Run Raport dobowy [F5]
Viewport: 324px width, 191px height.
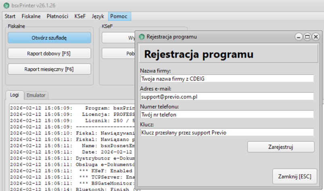49,53
